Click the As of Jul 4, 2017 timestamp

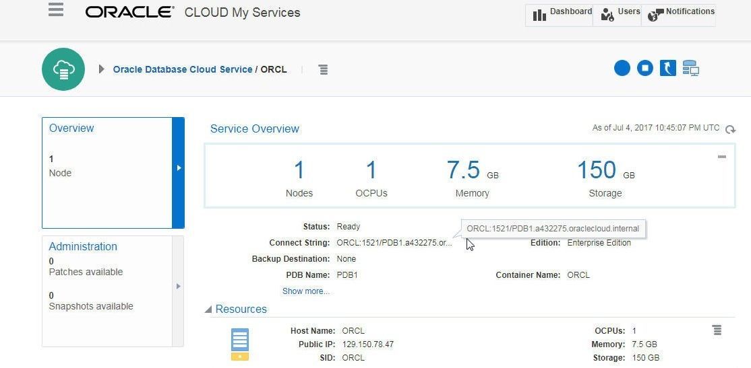click(656, 128)
